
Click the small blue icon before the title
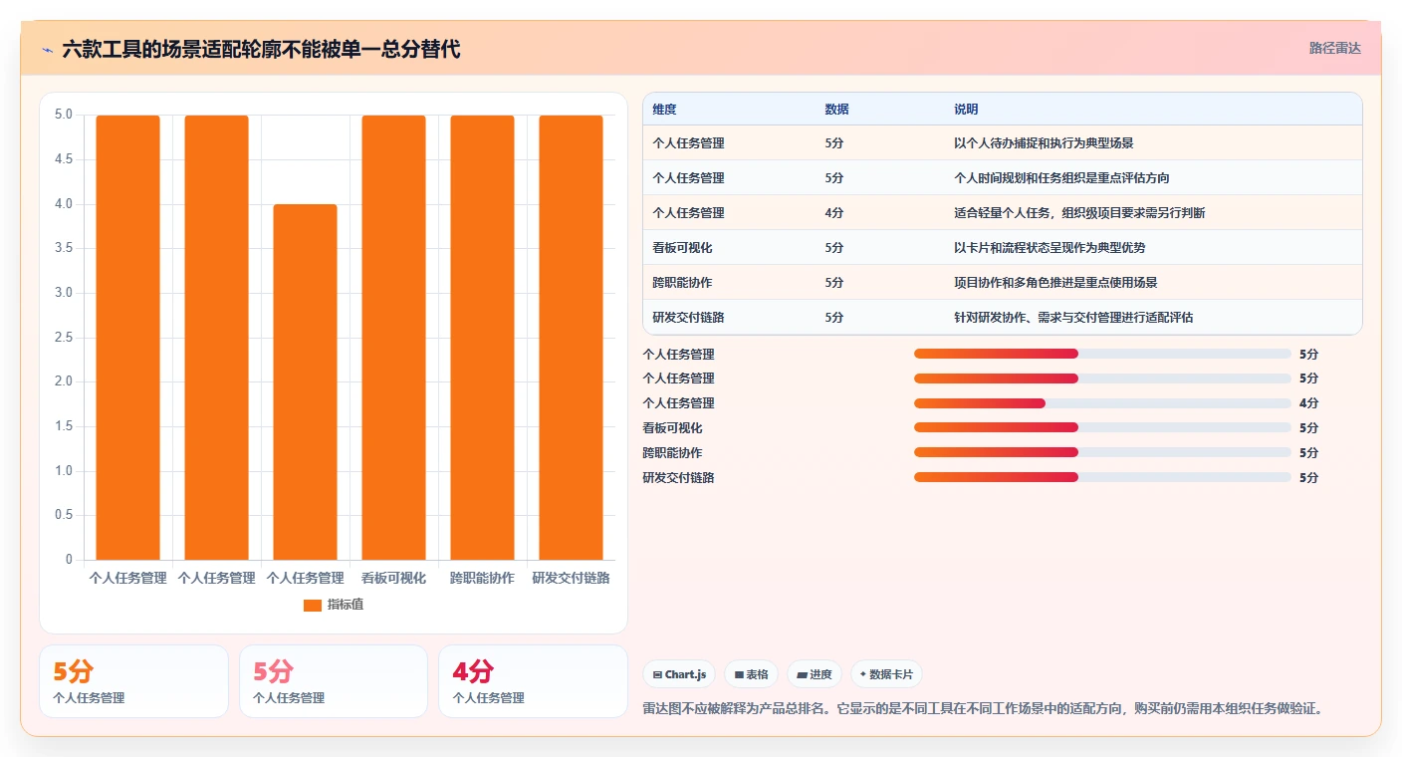pyautogui.click(x=47, y=50)
